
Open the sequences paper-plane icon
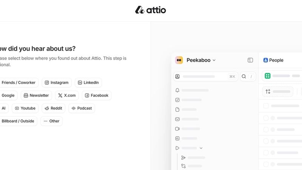pyautogui.click(x=183, y=158)
